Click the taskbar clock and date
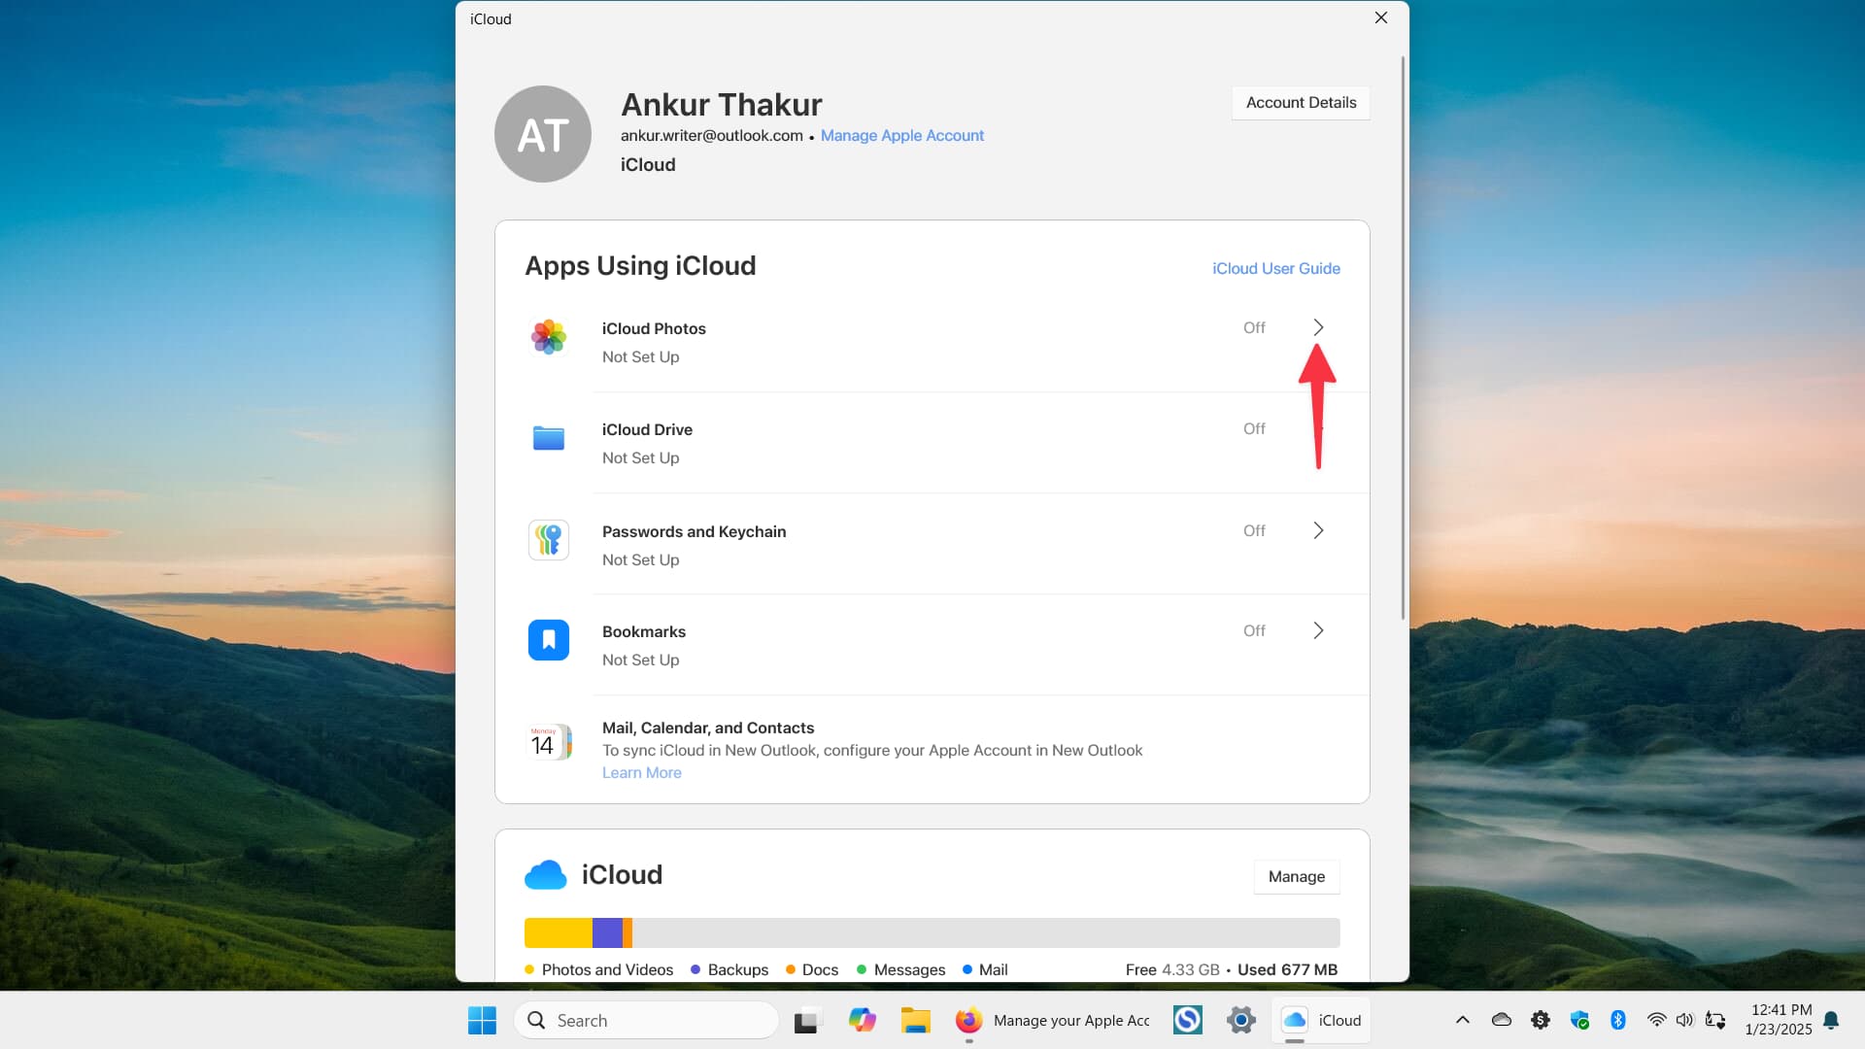The height and width of the screenshot is (1049, 1865). pos(1778,1020)
